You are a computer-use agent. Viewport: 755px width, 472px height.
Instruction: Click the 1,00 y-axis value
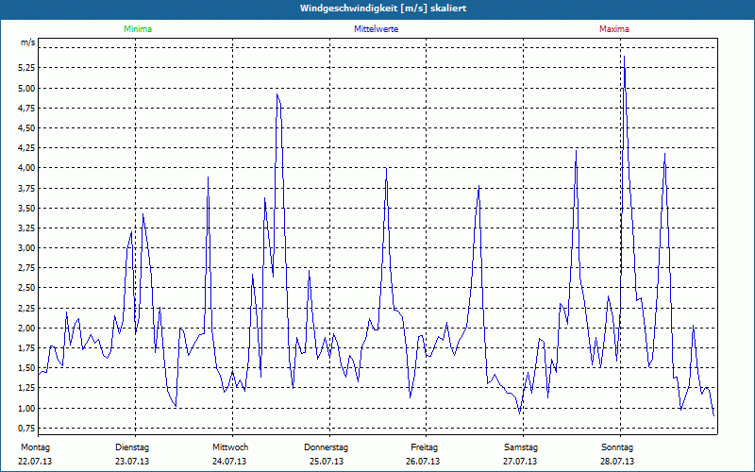(27, 408)
